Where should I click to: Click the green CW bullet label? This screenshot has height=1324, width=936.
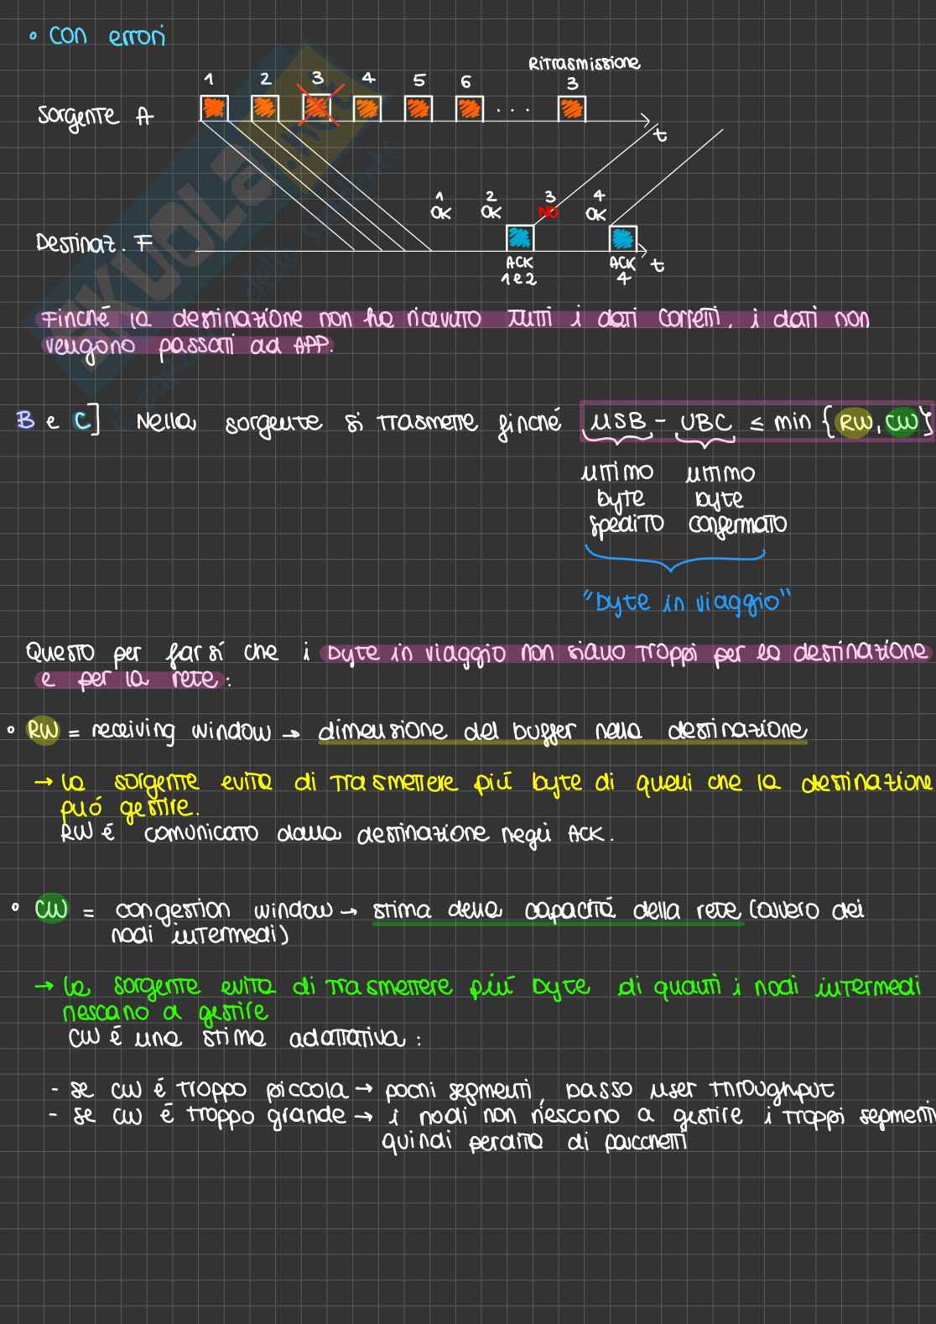pyautogui.click(x=51, y=909)
